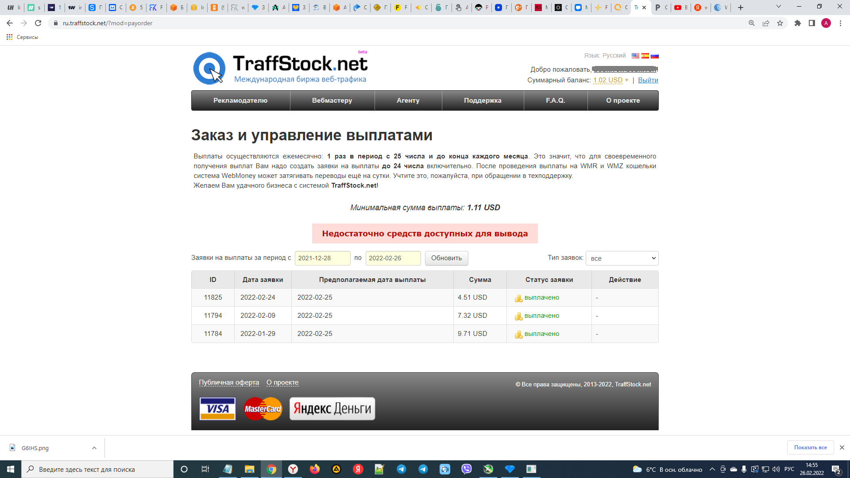Click the browser address bar URL
This screenshot has width=850, height=478.
[108, 23]
